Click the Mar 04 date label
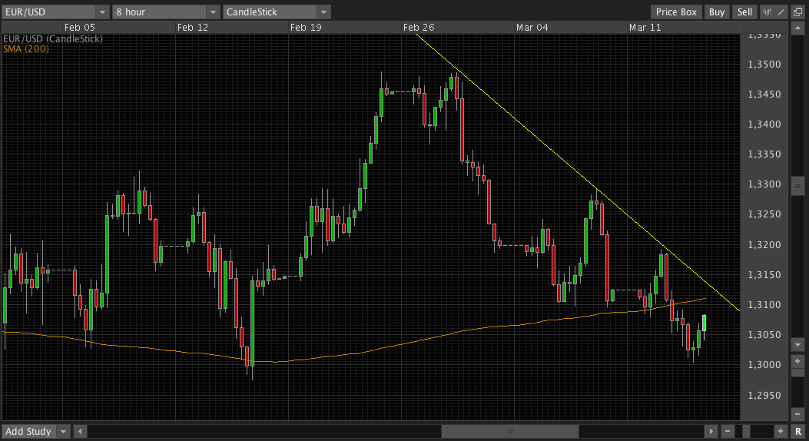 (532, 28)
